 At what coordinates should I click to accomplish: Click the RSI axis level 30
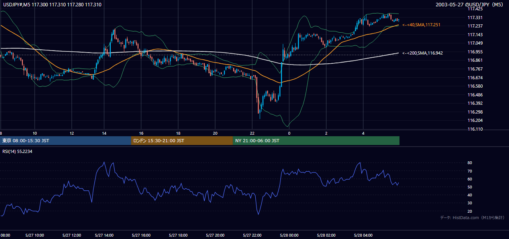[x=470, y=203]
